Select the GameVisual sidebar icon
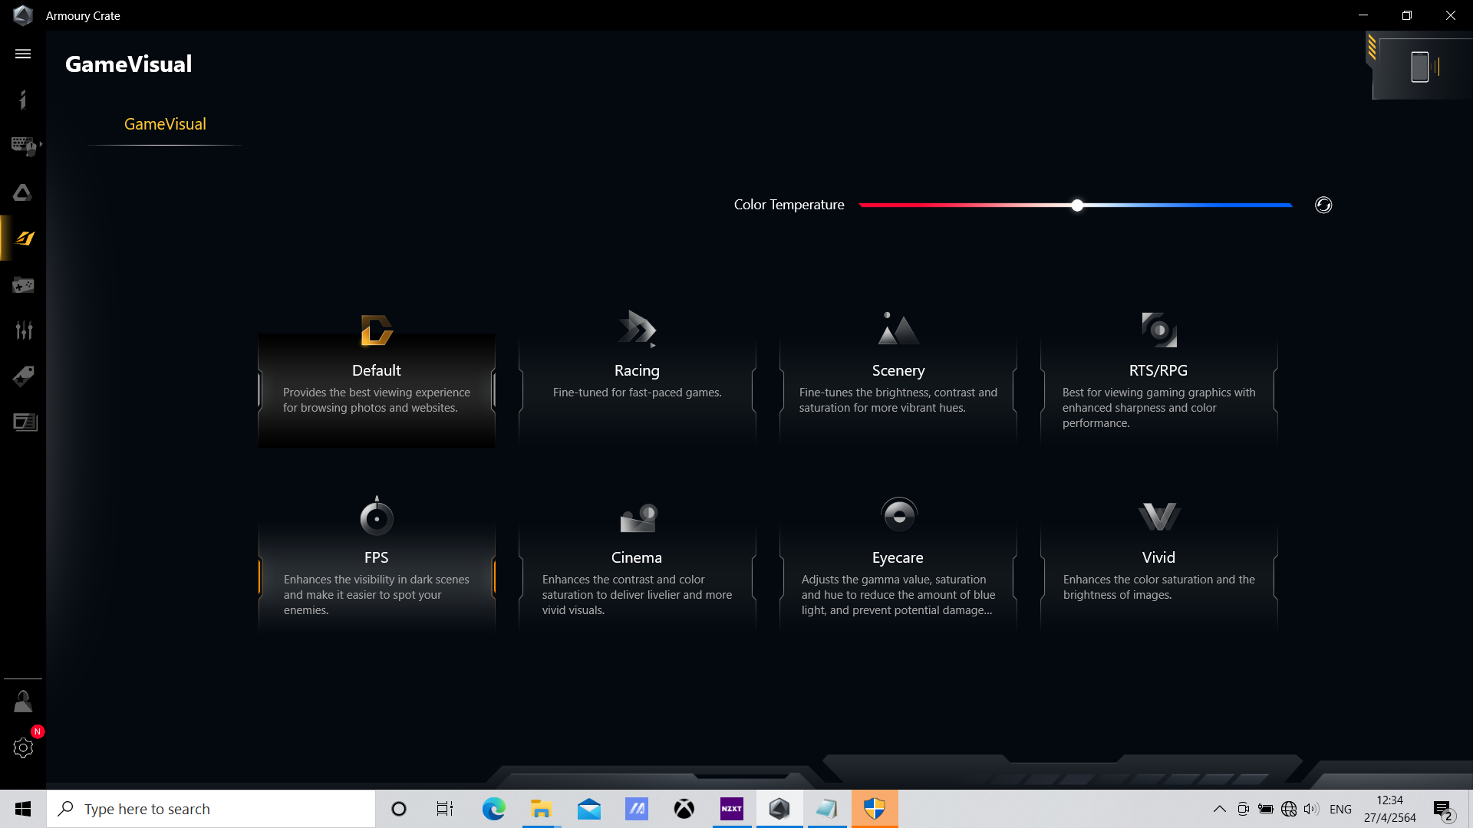 [25, 238]
